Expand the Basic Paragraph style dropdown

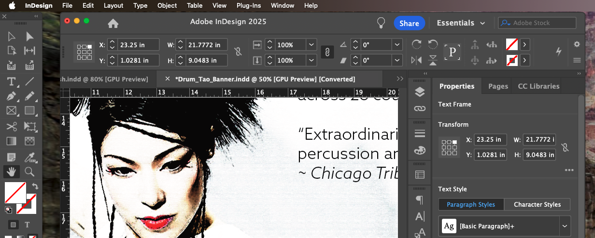[564, 226]
